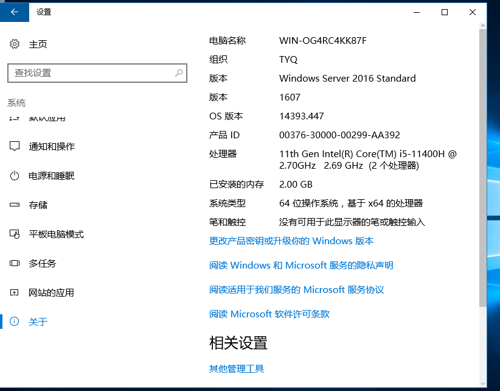
Task: Click version value 1607
Action: pyautogui.click(x=290, y=97)
